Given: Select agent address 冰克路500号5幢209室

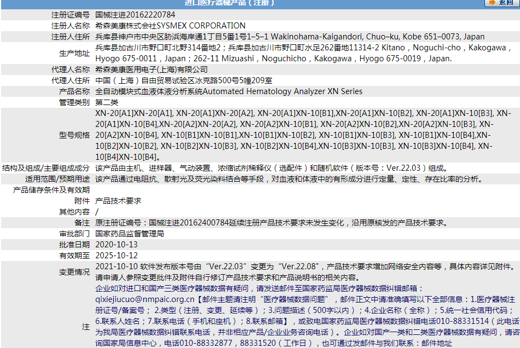Looking at the screenshot, I should (x=234, y=80).
